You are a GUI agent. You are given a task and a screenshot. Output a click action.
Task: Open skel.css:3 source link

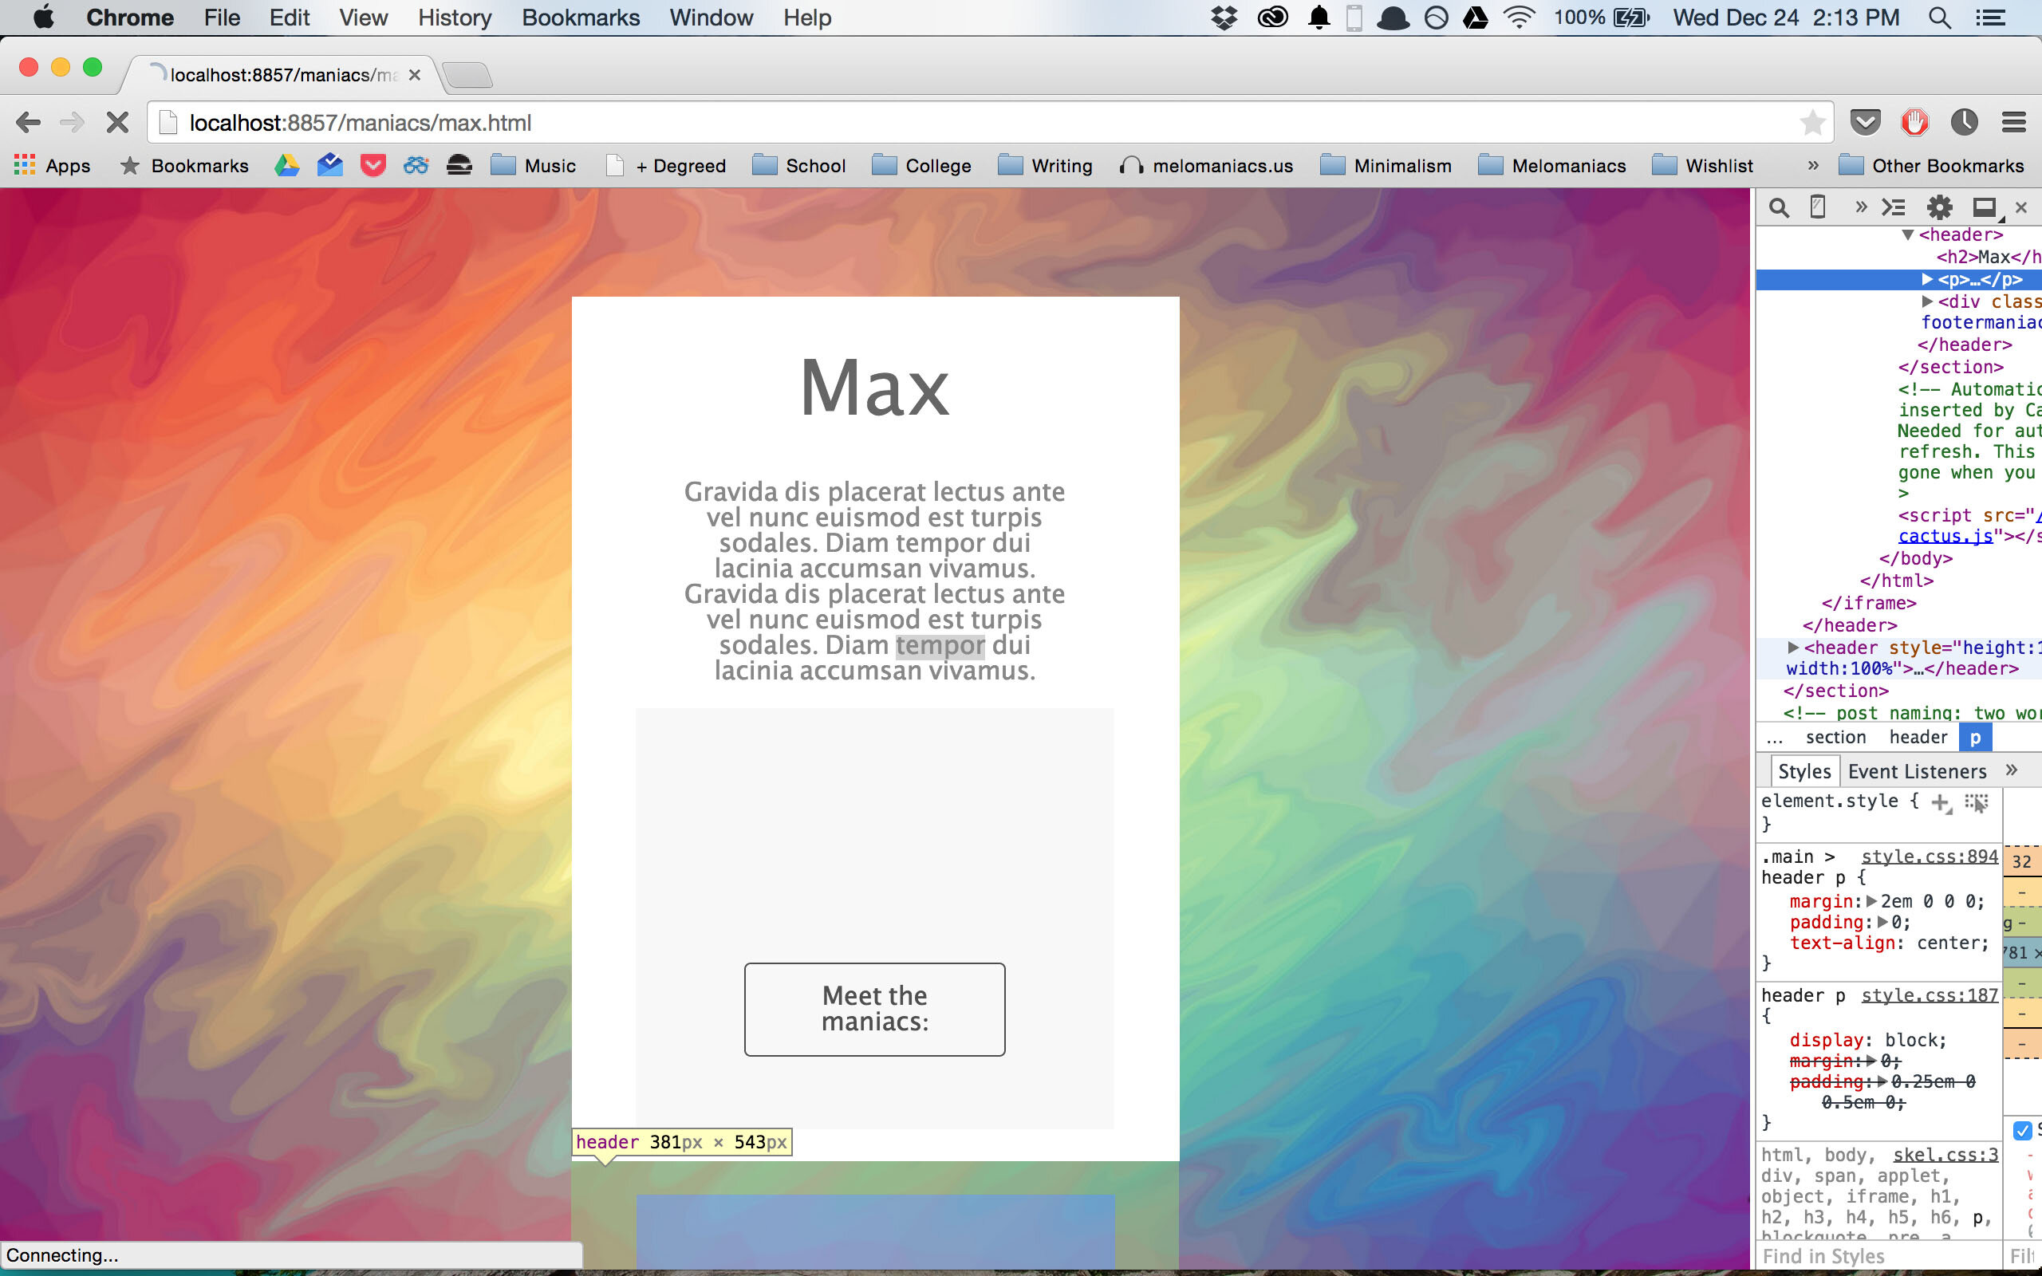(1945, 1156)
